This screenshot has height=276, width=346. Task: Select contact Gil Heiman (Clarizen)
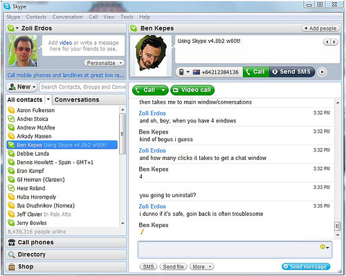63,180
